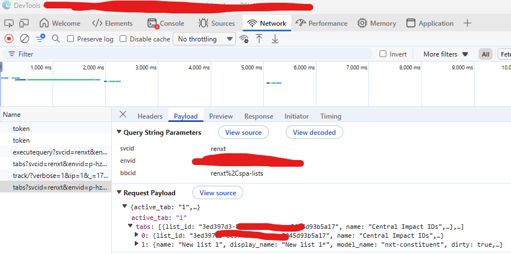Screen dimensions: 511x254
Task: Click the plus to add more tools
Action: coord(467,23)
